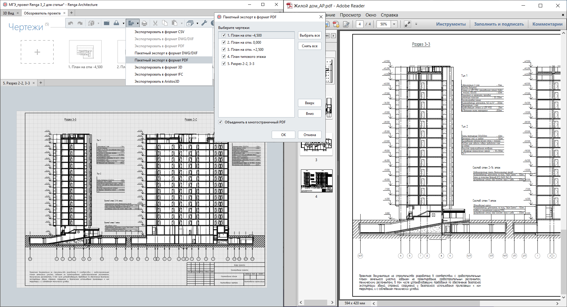Click the open project folder icon
Image resolution: width=567 pixels, height=307 pixels.
click(107, 23)
